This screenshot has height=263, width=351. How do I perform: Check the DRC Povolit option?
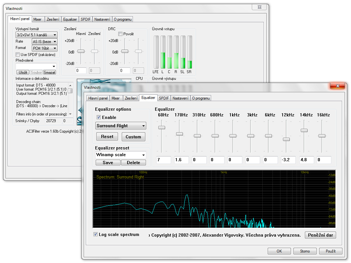(120, 34)
